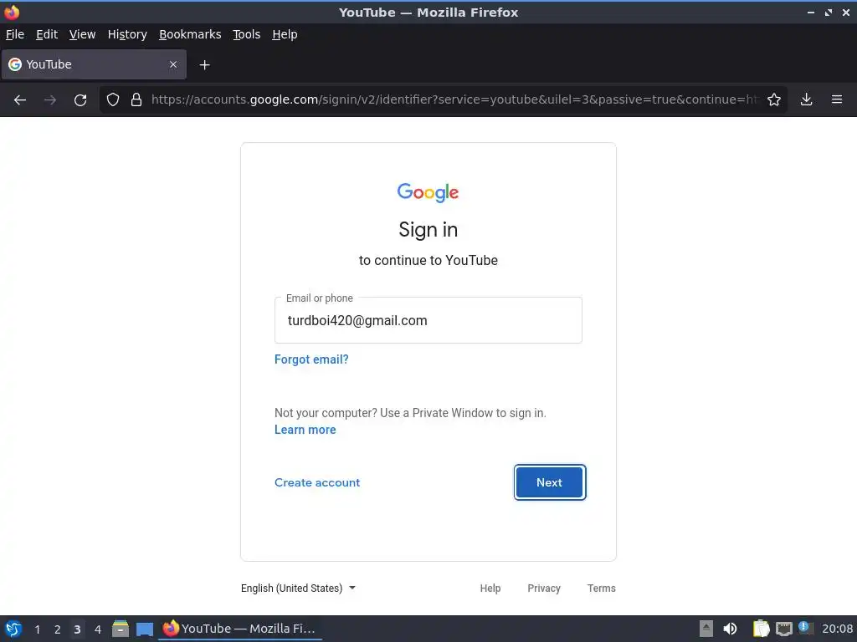Open the taskbar start menu icon
This screenshot has height=642, width=857.
coord(13,629)
